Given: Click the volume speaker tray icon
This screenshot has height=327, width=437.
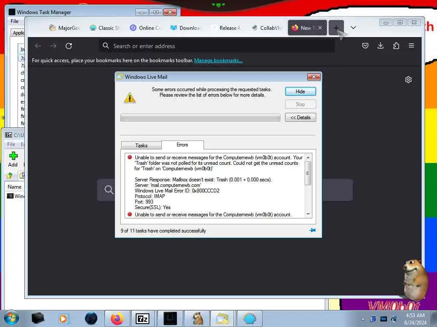Looking at the screenshot, I should pyautogui.click(x=394, y=318).
